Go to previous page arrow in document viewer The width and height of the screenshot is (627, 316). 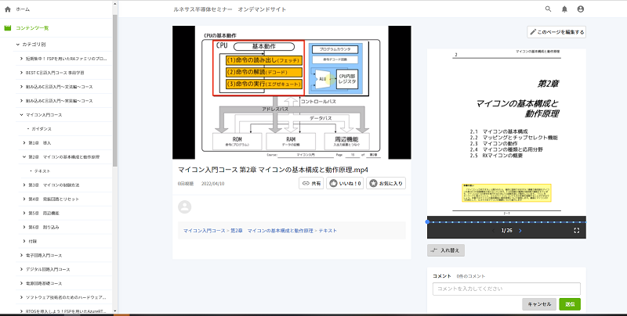493,231
